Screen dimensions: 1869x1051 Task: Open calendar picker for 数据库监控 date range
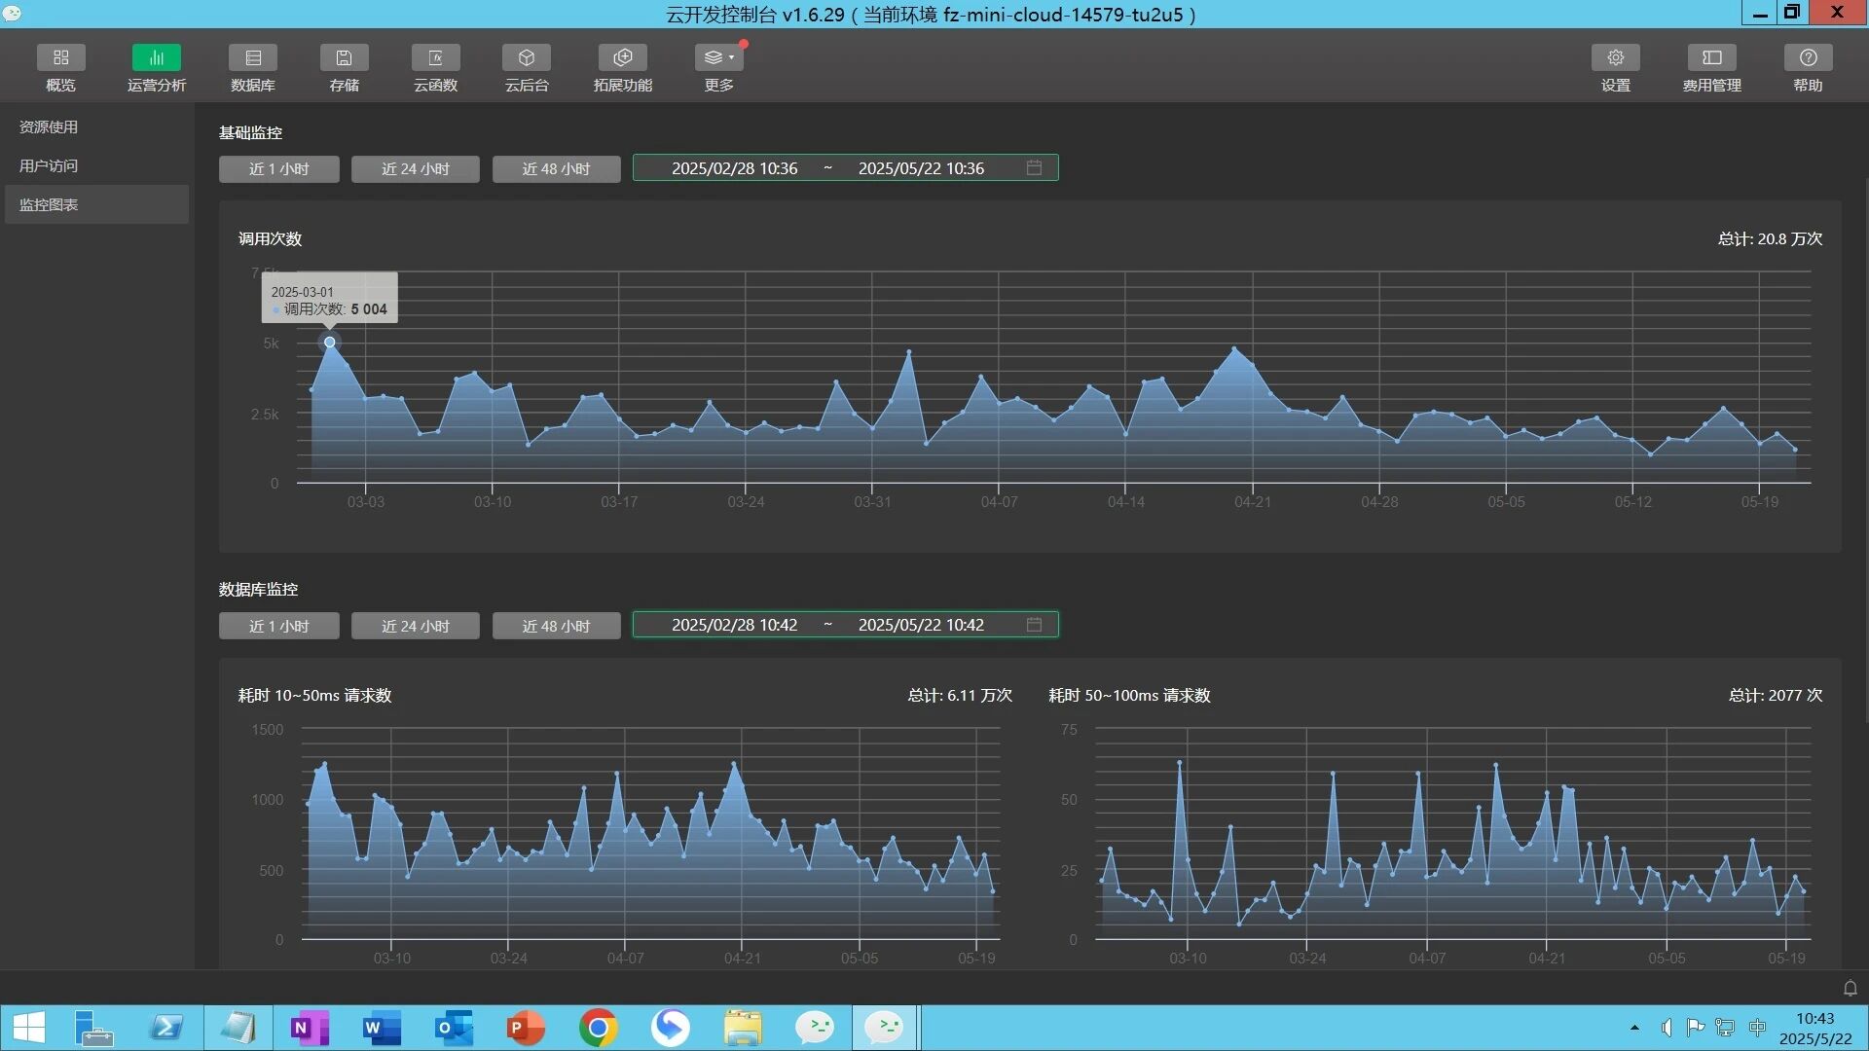point(1034,625)
